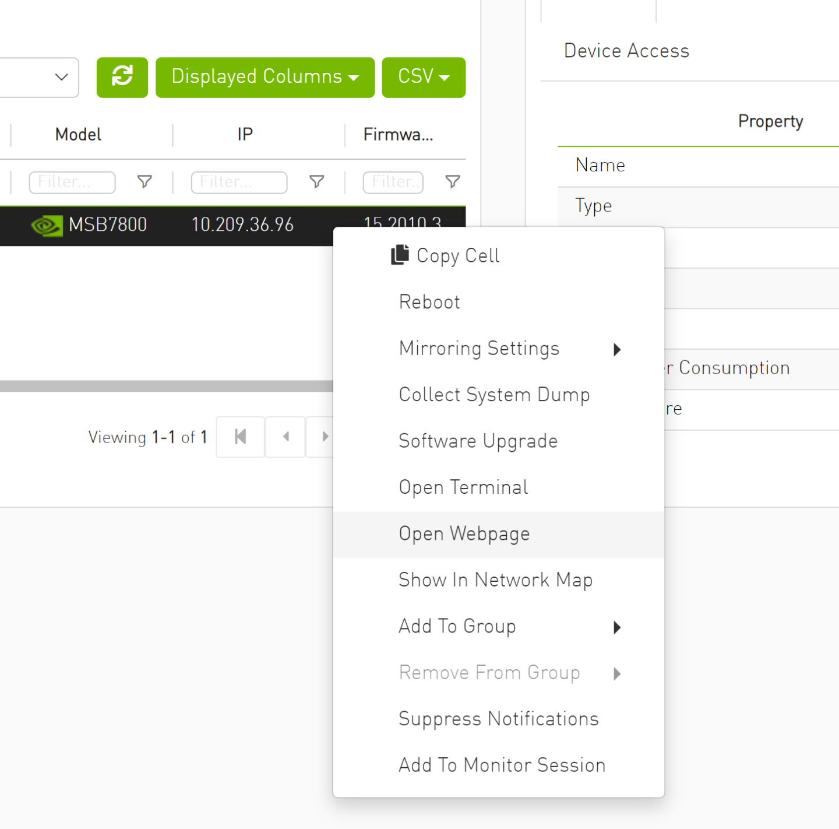839x829 pixels.
Task: Click Reboot in the context menu
Action: pyautogui.click(x=429, y=302)
